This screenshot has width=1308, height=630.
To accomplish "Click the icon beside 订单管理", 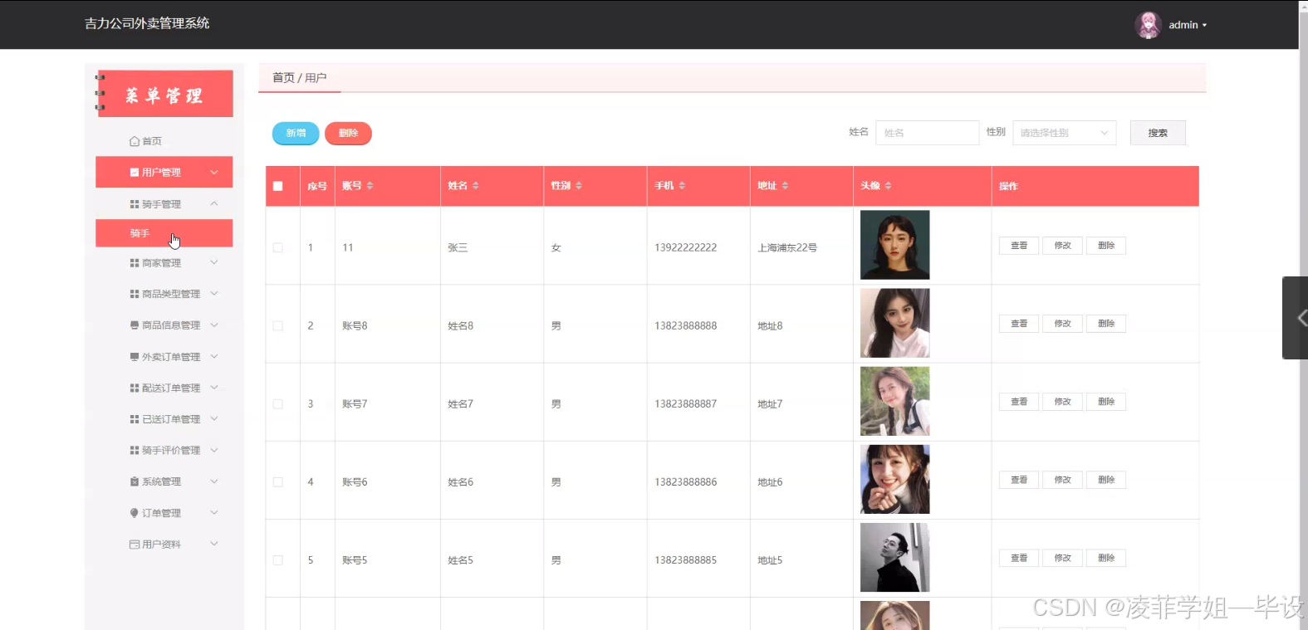I will (135, 513).
